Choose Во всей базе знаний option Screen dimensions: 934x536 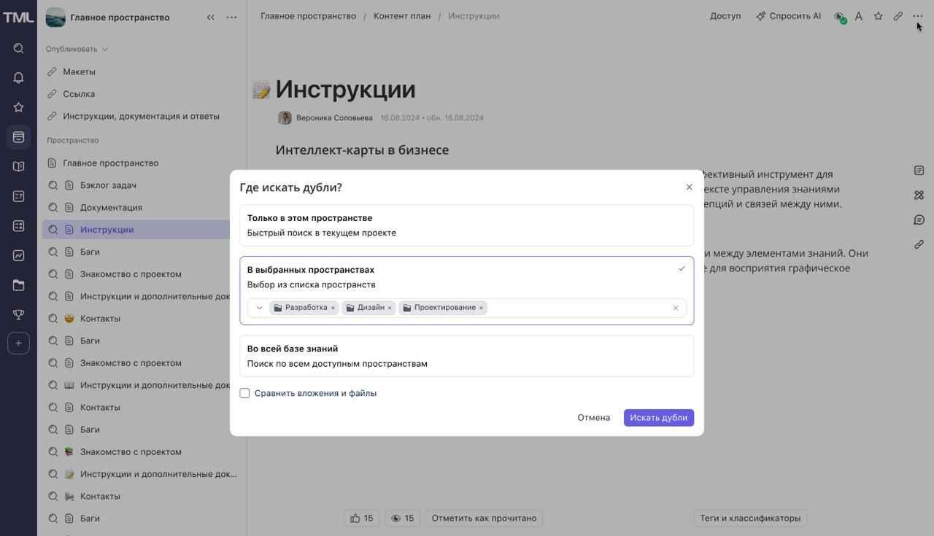pyautogui.click(x=466, y=356)
